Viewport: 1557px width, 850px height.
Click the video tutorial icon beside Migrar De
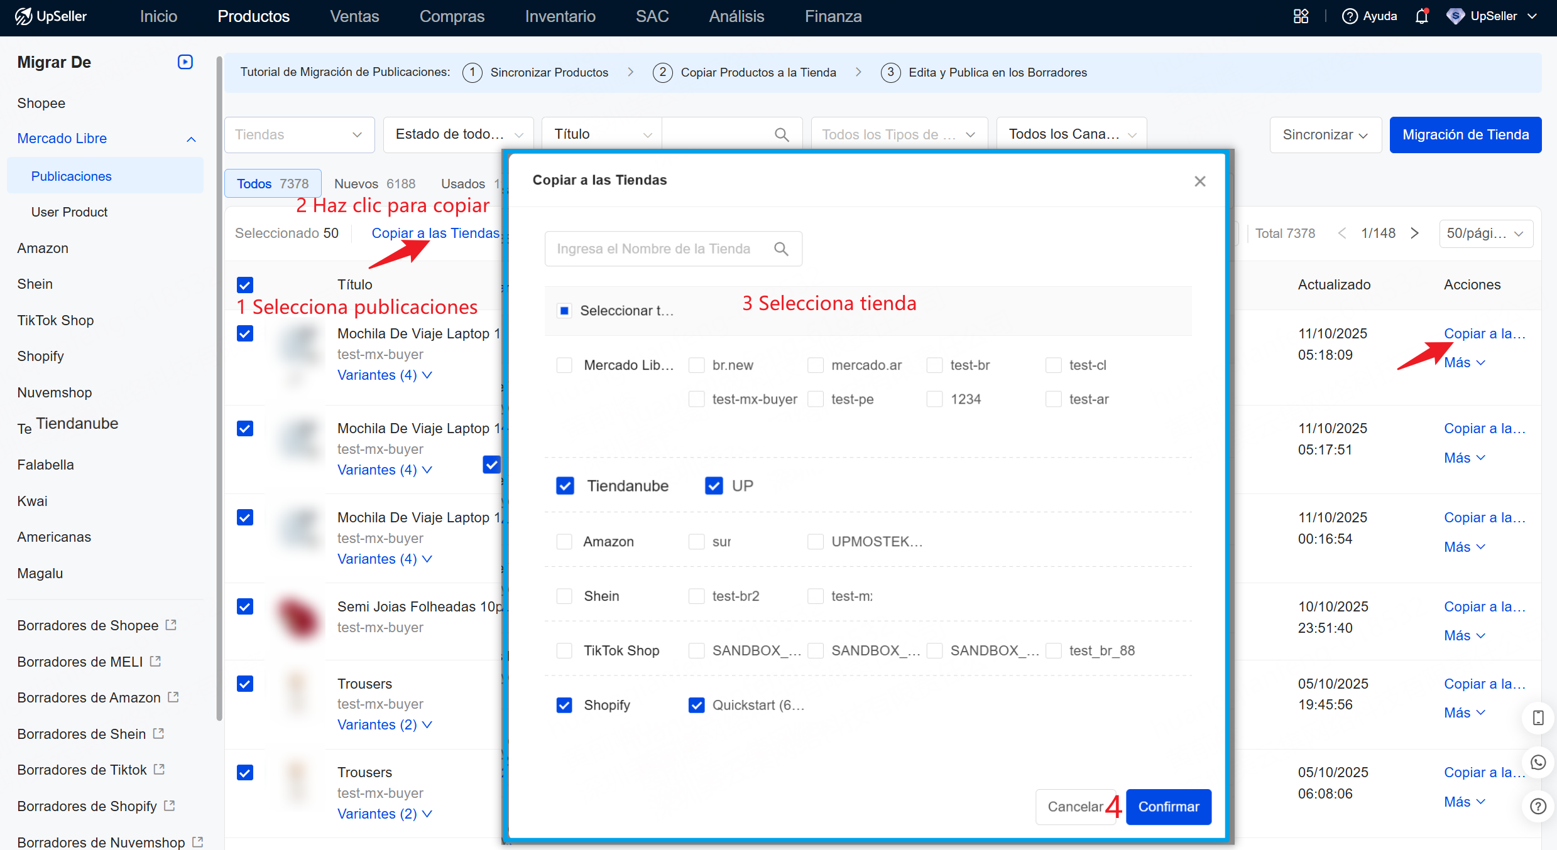pyautogui.click(x=185, y=62)
